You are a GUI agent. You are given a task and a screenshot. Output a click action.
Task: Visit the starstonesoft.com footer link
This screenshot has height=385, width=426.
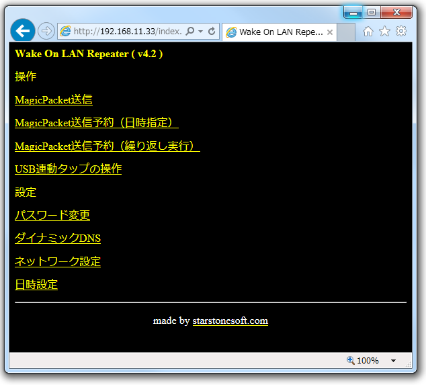coord(230,321)
